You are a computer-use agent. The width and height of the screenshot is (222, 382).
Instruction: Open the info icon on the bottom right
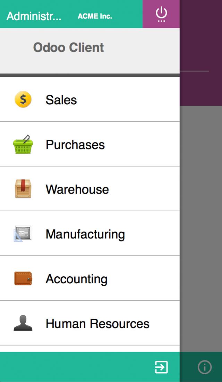tap(205, 367)
